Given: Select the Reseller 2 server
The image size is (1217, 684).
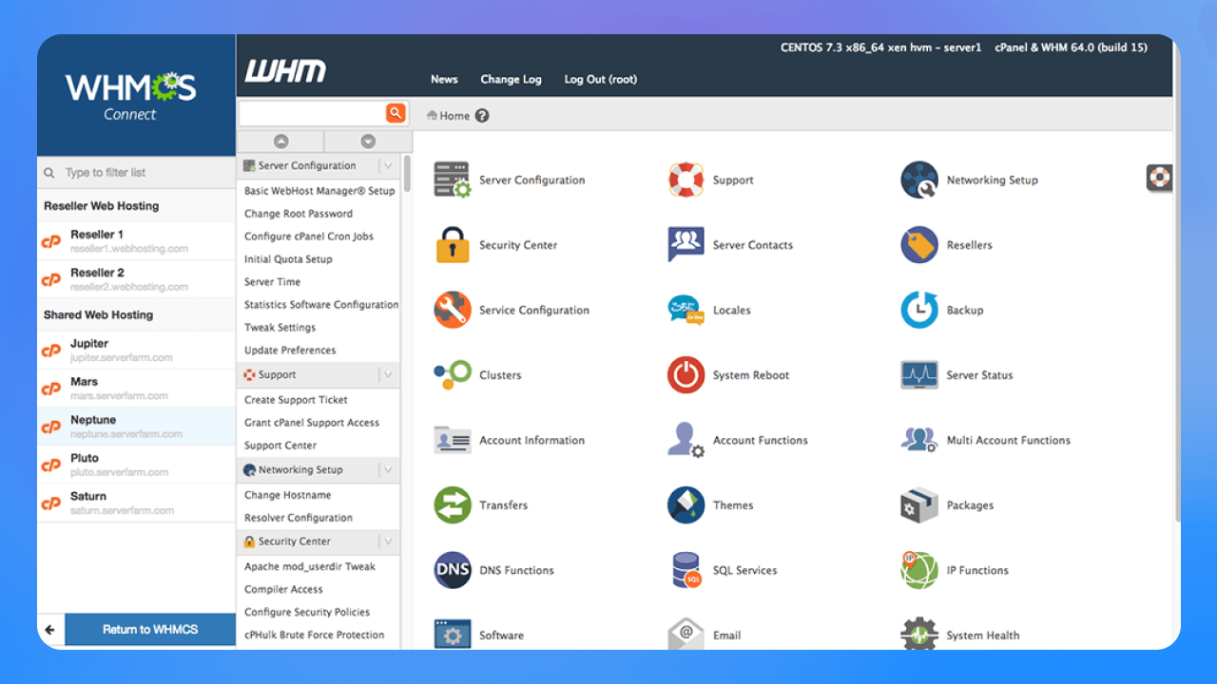Looking at the screenshot, I should [136, 279].
